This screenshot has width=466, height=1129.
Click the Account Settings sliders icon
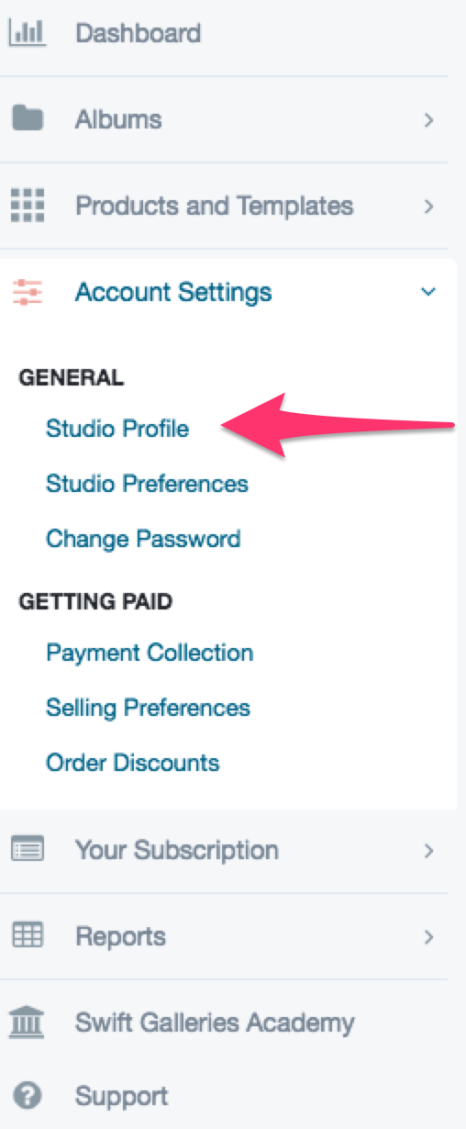tap(27, 292)
